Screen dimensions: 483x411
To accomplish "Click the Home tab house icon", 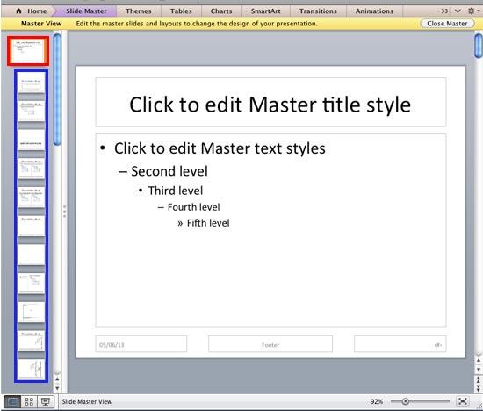I will tap(18, 11).
